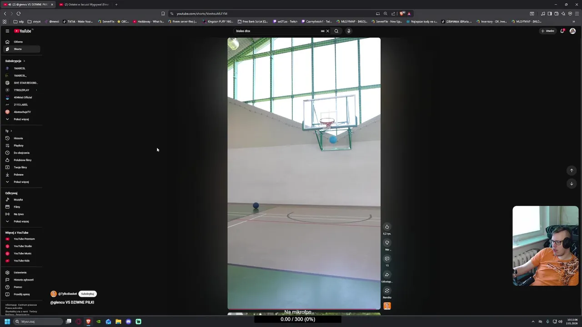This screenshot has width=582, height=327.
Task: Remix the Short
Action: [x=387, y=291]
